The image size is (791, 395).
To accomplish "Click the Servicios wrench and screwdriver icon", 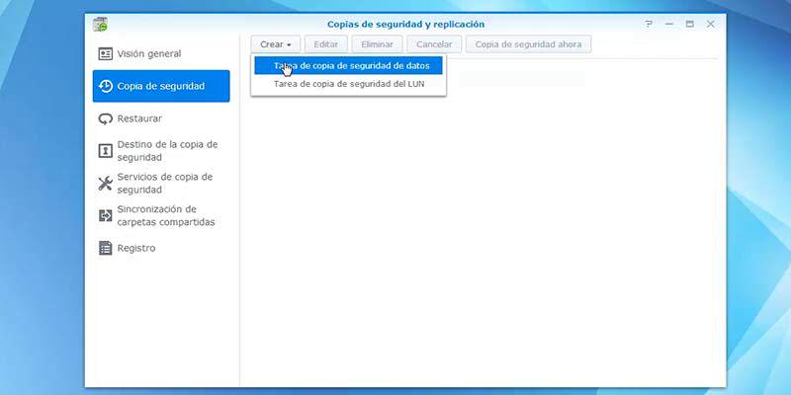I will 106,184.
